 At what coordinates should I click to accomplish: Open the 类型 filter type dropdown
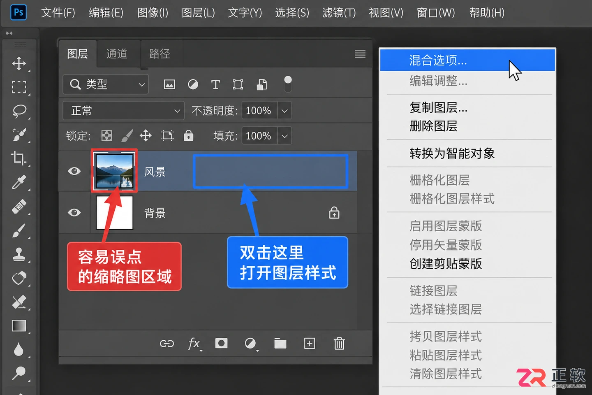pyautogui.click(x=106, y=84)
